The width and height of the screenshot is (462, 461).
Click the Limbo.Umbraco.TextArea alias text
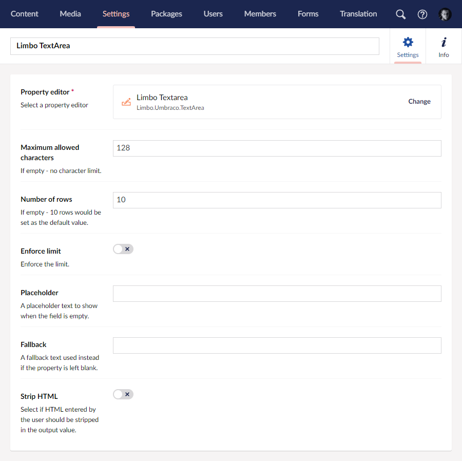point(170,108)
